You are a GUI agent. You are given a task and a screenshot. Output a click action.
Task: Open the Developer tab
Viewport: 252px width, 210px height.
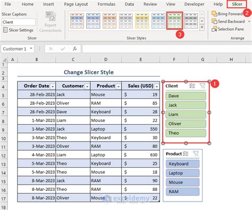194,4
